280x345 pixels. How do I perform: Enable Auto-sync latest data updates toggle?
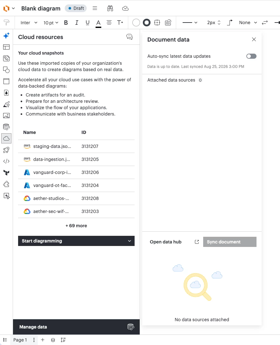(x=251, y=56)
